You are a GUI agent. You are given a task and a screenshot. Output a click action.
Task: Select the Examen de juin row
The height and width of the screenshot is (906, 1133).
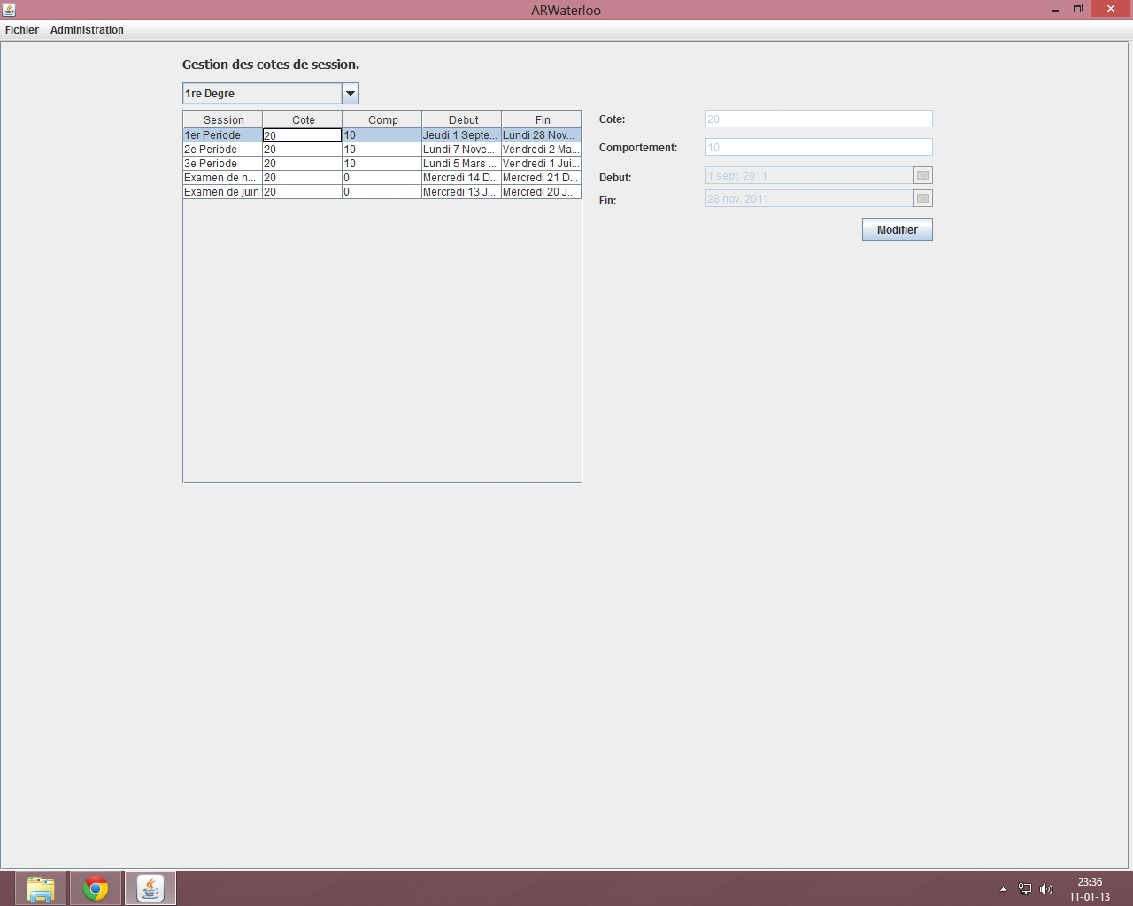click(222, 192)
